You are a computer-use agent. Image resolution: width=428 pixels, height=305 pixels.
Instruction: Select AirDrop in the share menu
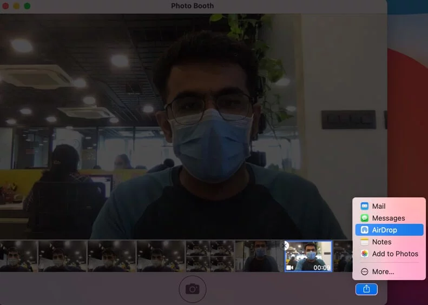pos(389,230)
